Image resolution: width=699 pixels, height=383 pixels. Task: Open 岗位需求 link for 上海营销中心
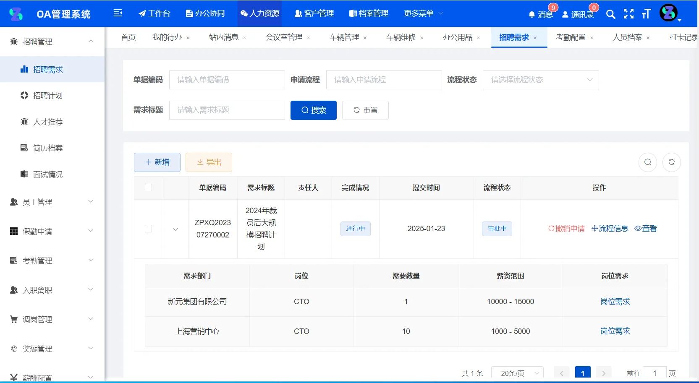pos(615,331)
